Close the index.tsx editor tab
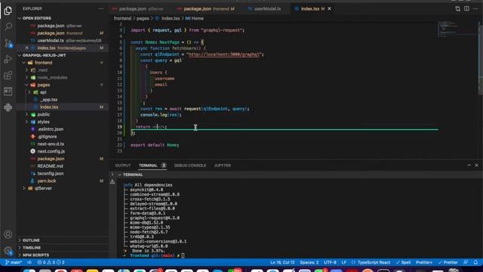 tap(329, 8)
